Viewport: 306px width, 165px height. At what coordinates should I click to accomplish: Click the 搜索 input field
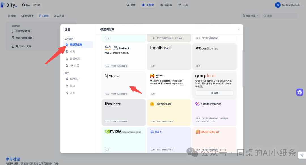tap(280, 16)
